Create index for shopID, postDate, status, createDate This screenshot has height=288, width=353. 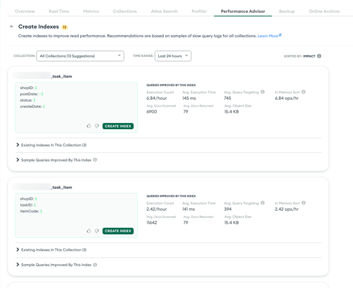tap(118, 126)
